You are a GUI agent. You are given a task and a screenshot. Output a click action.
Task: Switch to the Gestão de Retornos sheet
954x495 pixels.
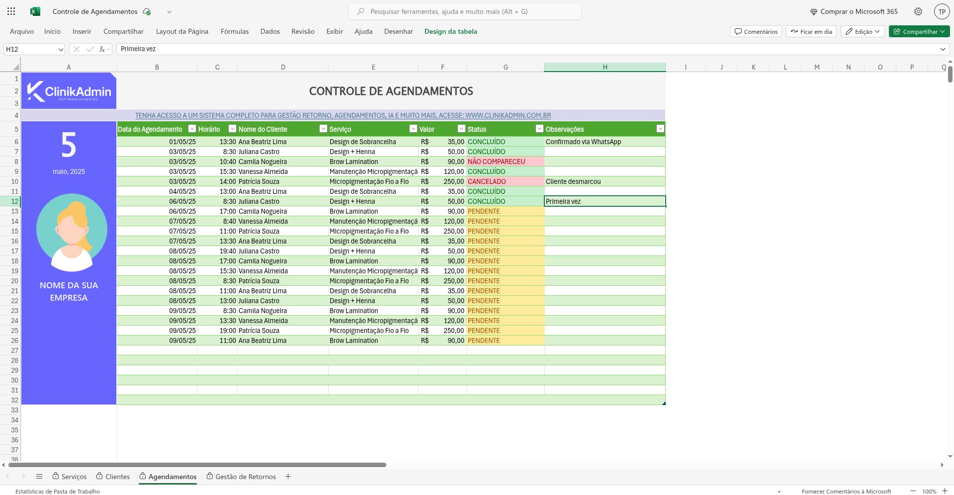click(x=245, y=477)
